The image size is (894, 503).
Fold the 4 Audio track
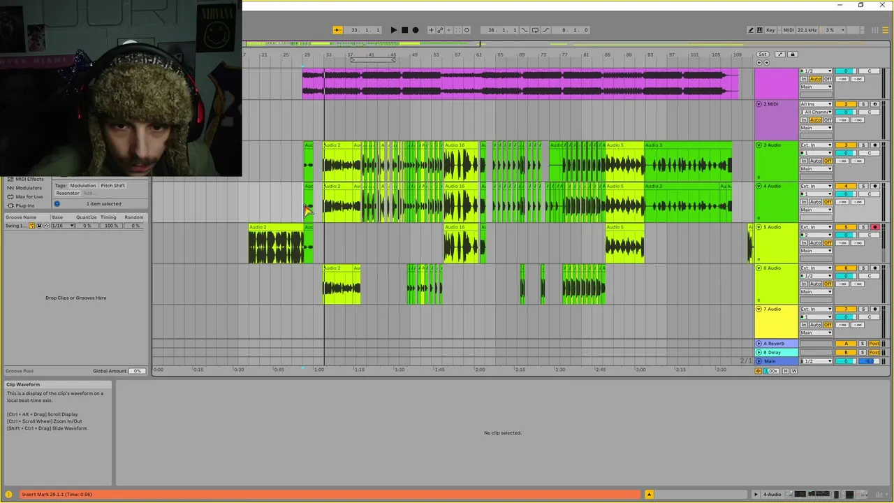759,187
